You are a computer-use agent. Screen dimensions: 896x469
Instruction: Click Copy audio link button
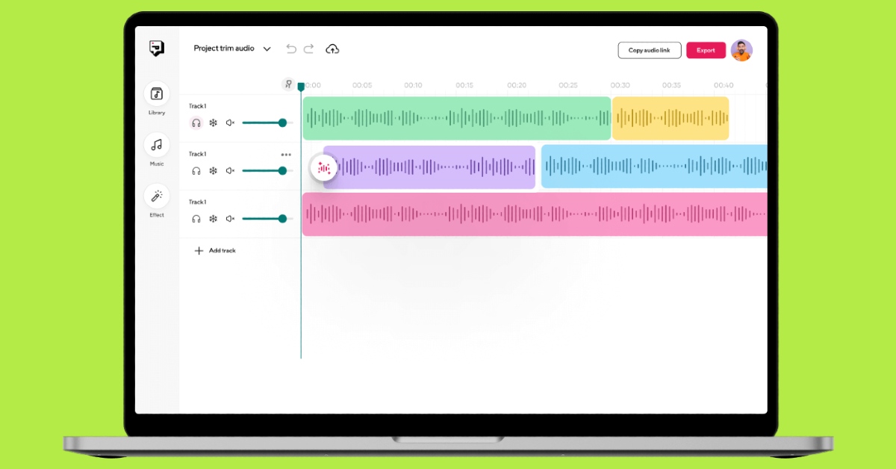pyautogui.click(x=650, y=50)
